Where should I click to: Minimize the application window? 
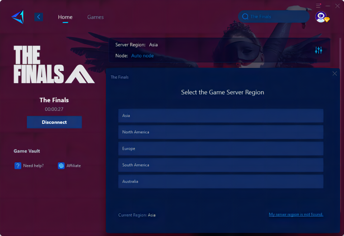point(328,6)
